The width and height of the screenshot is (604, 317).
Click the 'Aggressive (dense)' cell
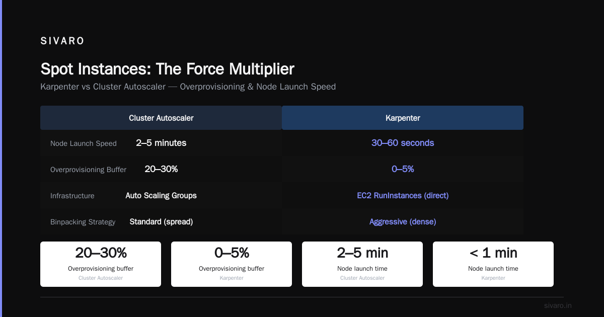click(403, 221)
